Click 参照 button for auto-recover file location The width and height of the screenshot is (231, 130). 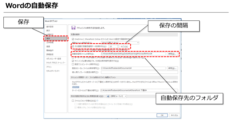point(172,54)
